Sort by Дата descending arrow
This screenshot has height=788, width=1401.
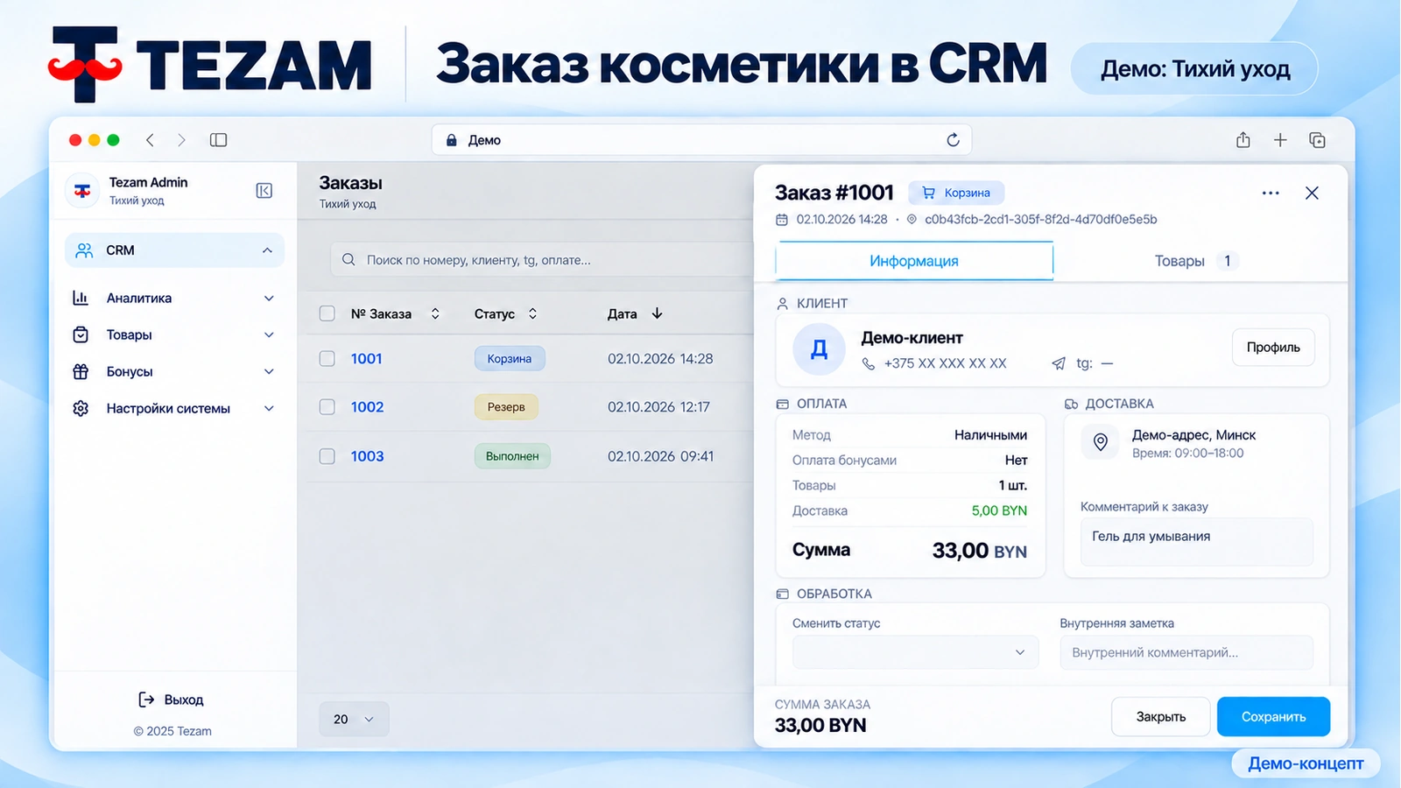click(x=658, y=313)
